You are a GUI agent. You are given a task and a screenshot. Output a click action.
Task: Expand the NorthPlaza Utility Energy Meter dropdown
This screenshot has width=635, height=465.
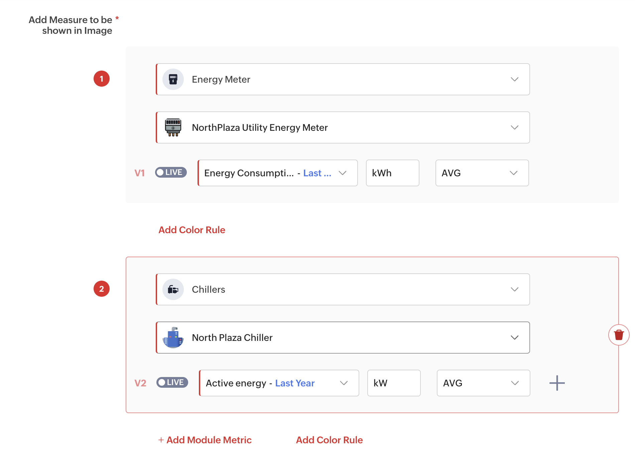(x=514, y=127)
